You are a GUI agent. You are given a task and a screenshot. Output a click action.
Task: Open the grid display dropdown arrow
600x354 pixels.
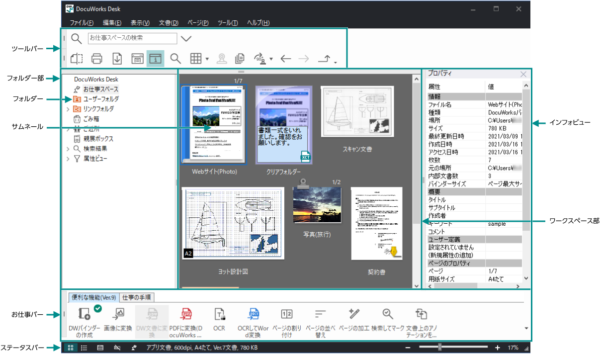207,59
